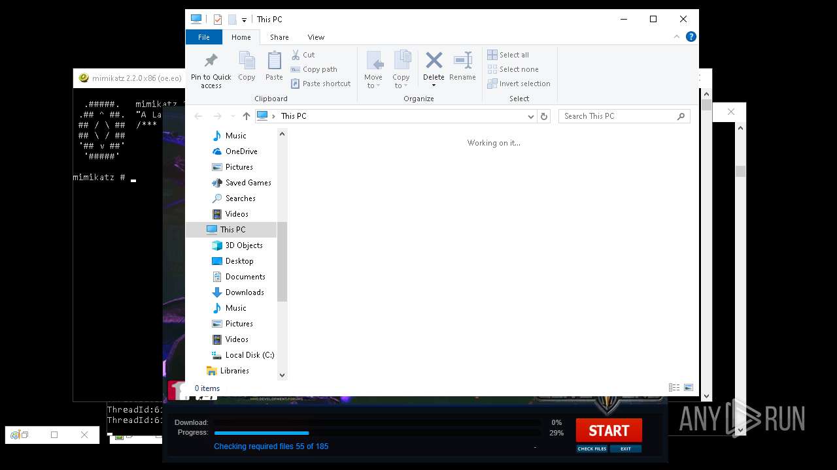Screen dimensions: 837x470
Task: Open the Copy to command
Action: [401, 70]
